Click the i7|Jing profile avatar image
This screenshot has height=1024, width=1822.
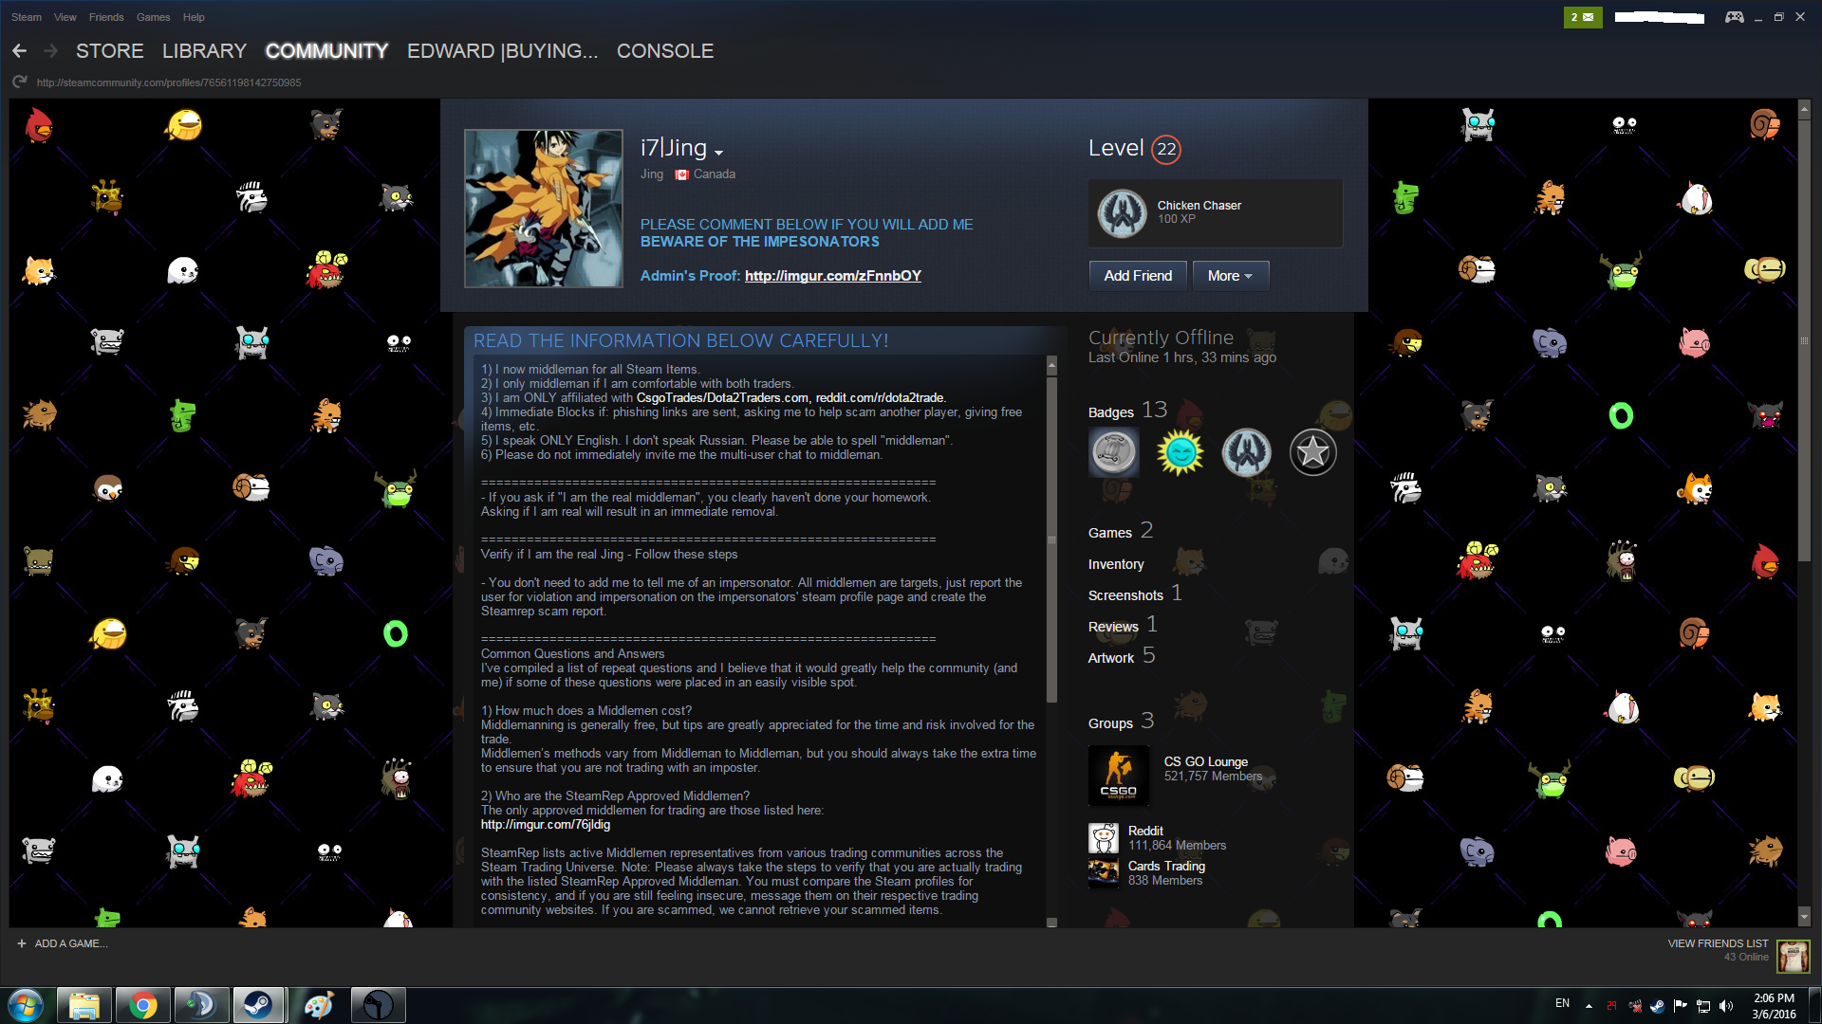(543, 209)
